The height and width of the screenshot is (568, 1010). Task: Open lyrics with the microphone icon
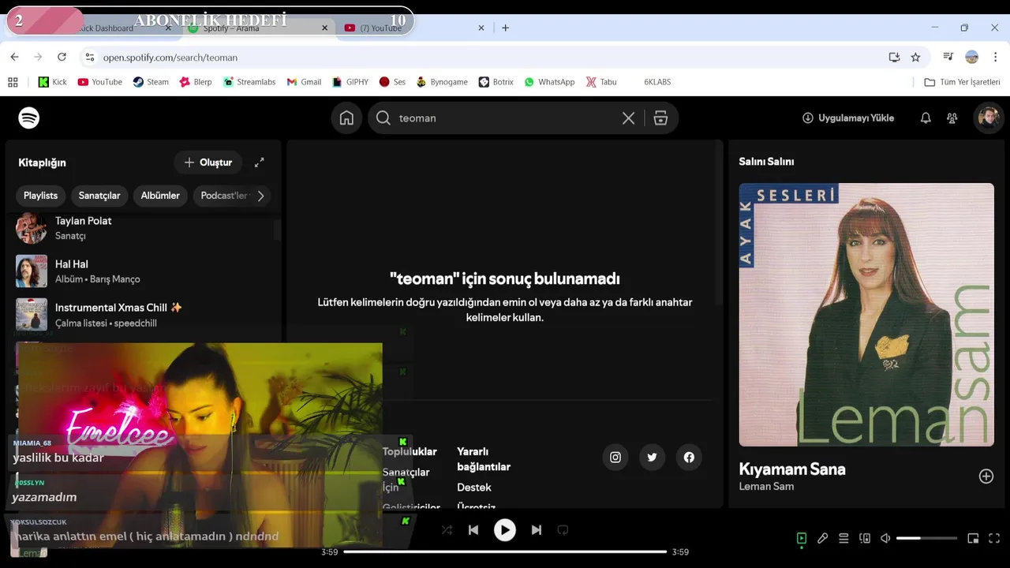822,538
